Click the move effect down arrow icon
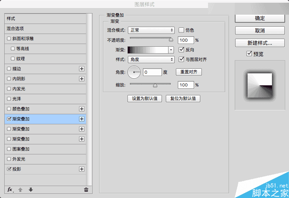This screenshot has height=198, width=289. tap(31, 190)
